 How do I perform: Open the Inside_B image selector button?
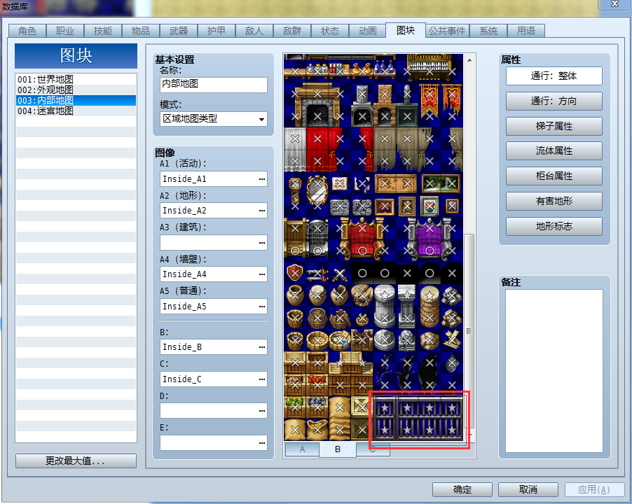tap(262, 347)
